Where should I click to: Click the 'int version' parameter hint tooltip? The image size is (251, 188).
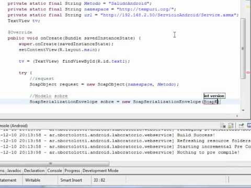coord(214,96)
